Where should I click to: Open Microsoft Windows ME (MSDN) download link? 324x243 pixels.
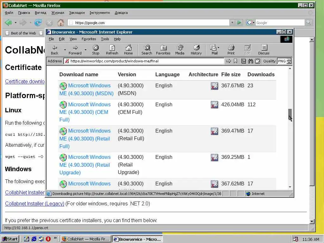tap(86, 90)
